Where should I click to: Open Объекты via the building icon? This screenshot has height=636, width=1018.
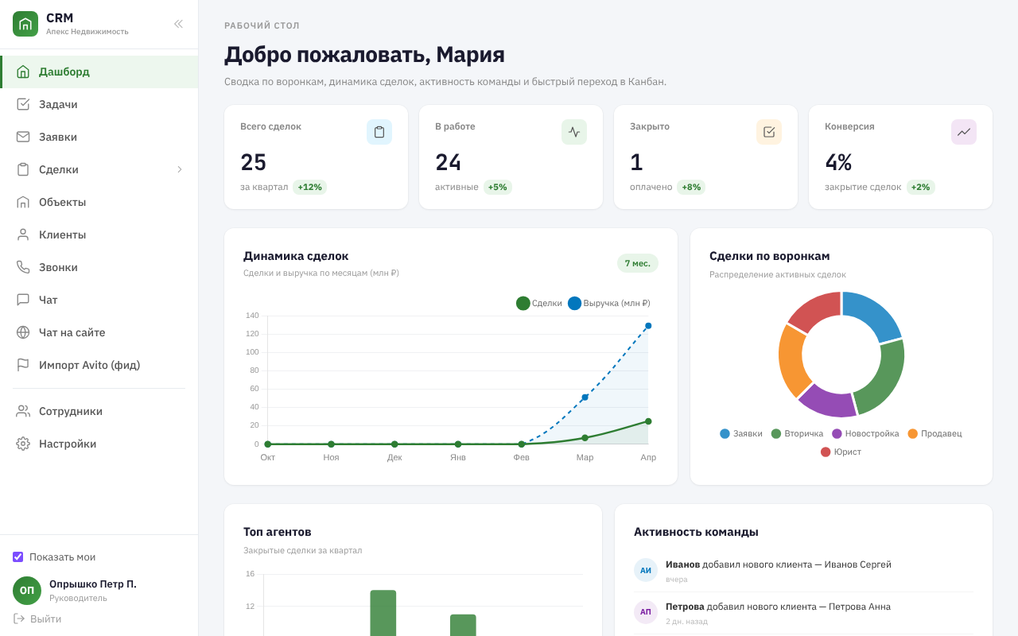click(x=23, y=201)
